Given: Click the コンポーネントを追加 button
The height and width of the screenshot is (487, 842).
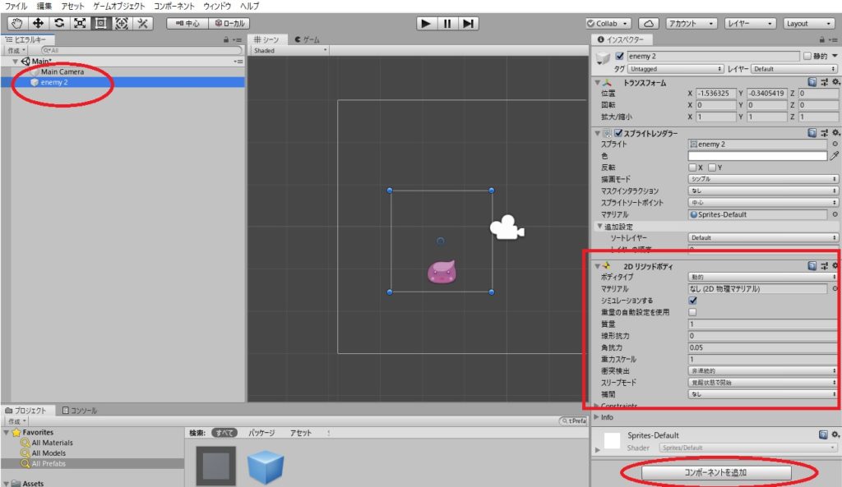Looking at the screenshot, I should pos(715,473).
